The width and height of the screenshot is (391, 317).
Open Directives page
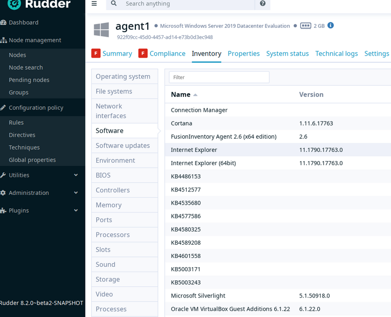pyautogui.click(x=22, y=135)
